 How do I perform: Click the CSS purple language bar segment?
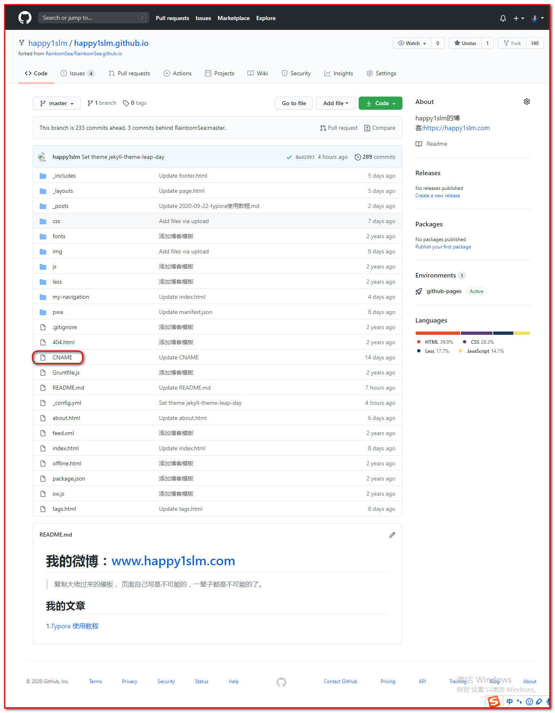tap(476, 333)
